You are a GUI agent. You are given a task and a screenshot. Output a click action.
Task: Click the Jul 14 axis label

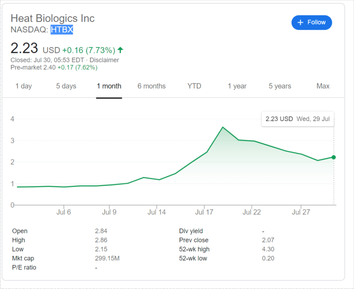click(157, 212)
